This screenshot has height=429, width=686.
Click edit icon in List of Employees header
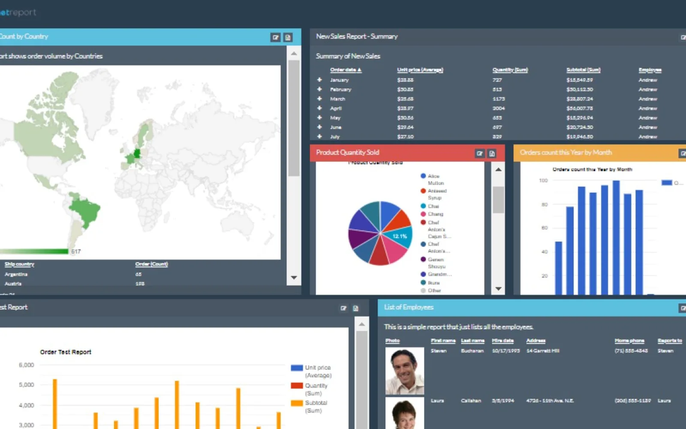(x=683, y=308)
